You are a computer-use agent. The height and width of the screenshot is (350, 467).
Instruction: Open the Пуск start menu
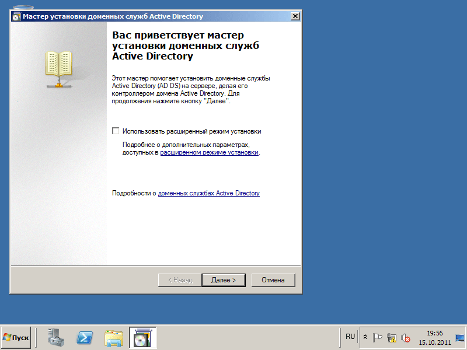tap(16, 338)
